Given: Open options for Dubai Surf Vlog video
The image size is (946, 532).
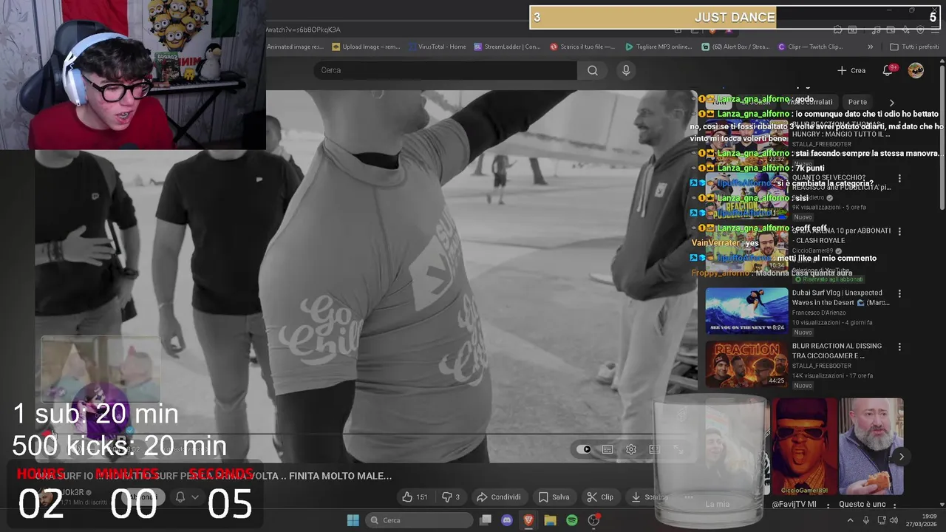Looking at the screenshot, I should pyautogui.click(x=899, y=293).
